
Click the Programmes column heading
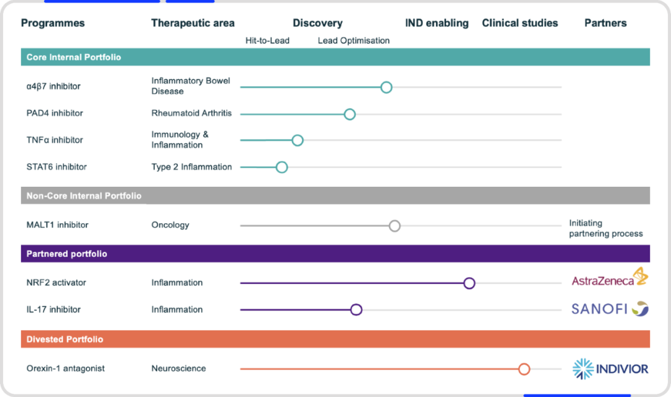coord(53,23)
